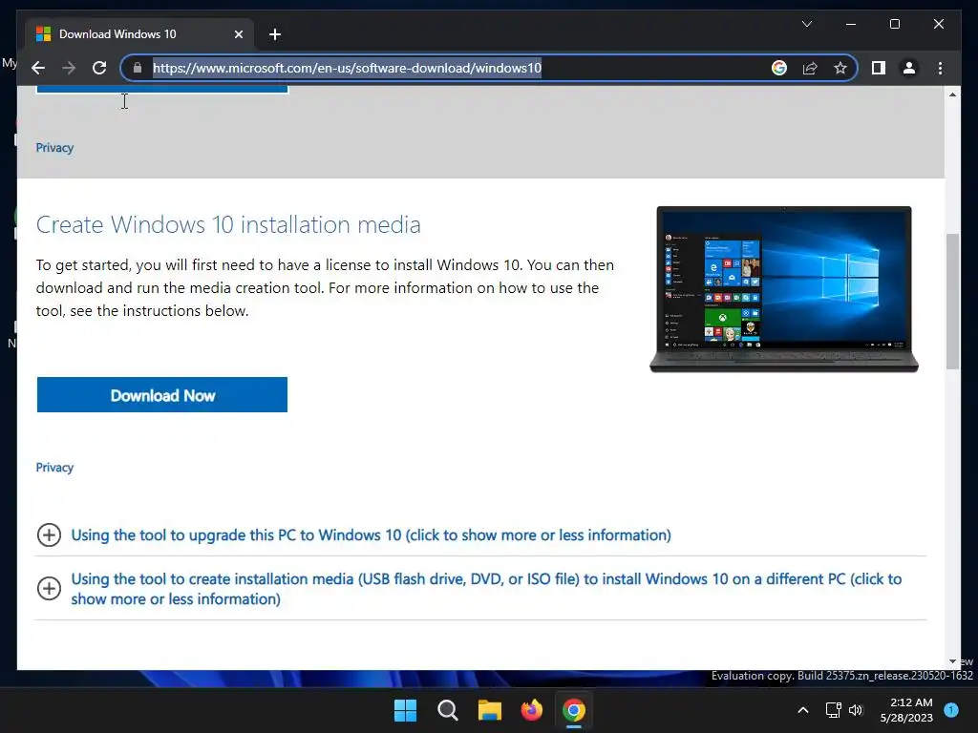Click the scrollbar down arrow

click(952, 661)
